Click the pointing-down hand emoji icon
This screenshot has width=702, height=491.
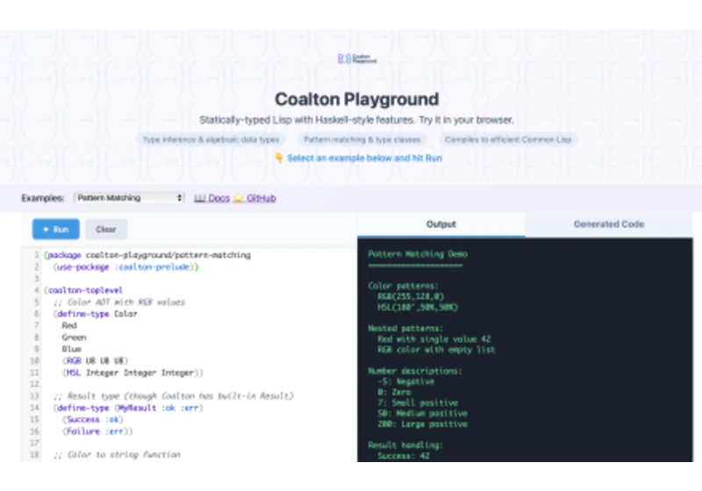(279, 158)
